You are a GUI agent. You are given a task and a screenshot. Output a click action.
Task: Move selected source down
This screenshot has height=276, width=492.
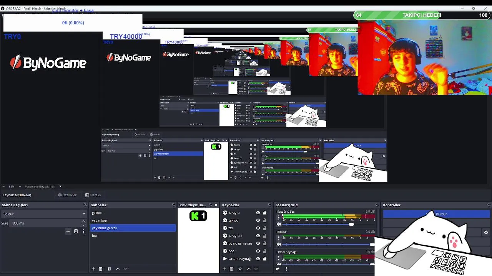pos(256,269)
